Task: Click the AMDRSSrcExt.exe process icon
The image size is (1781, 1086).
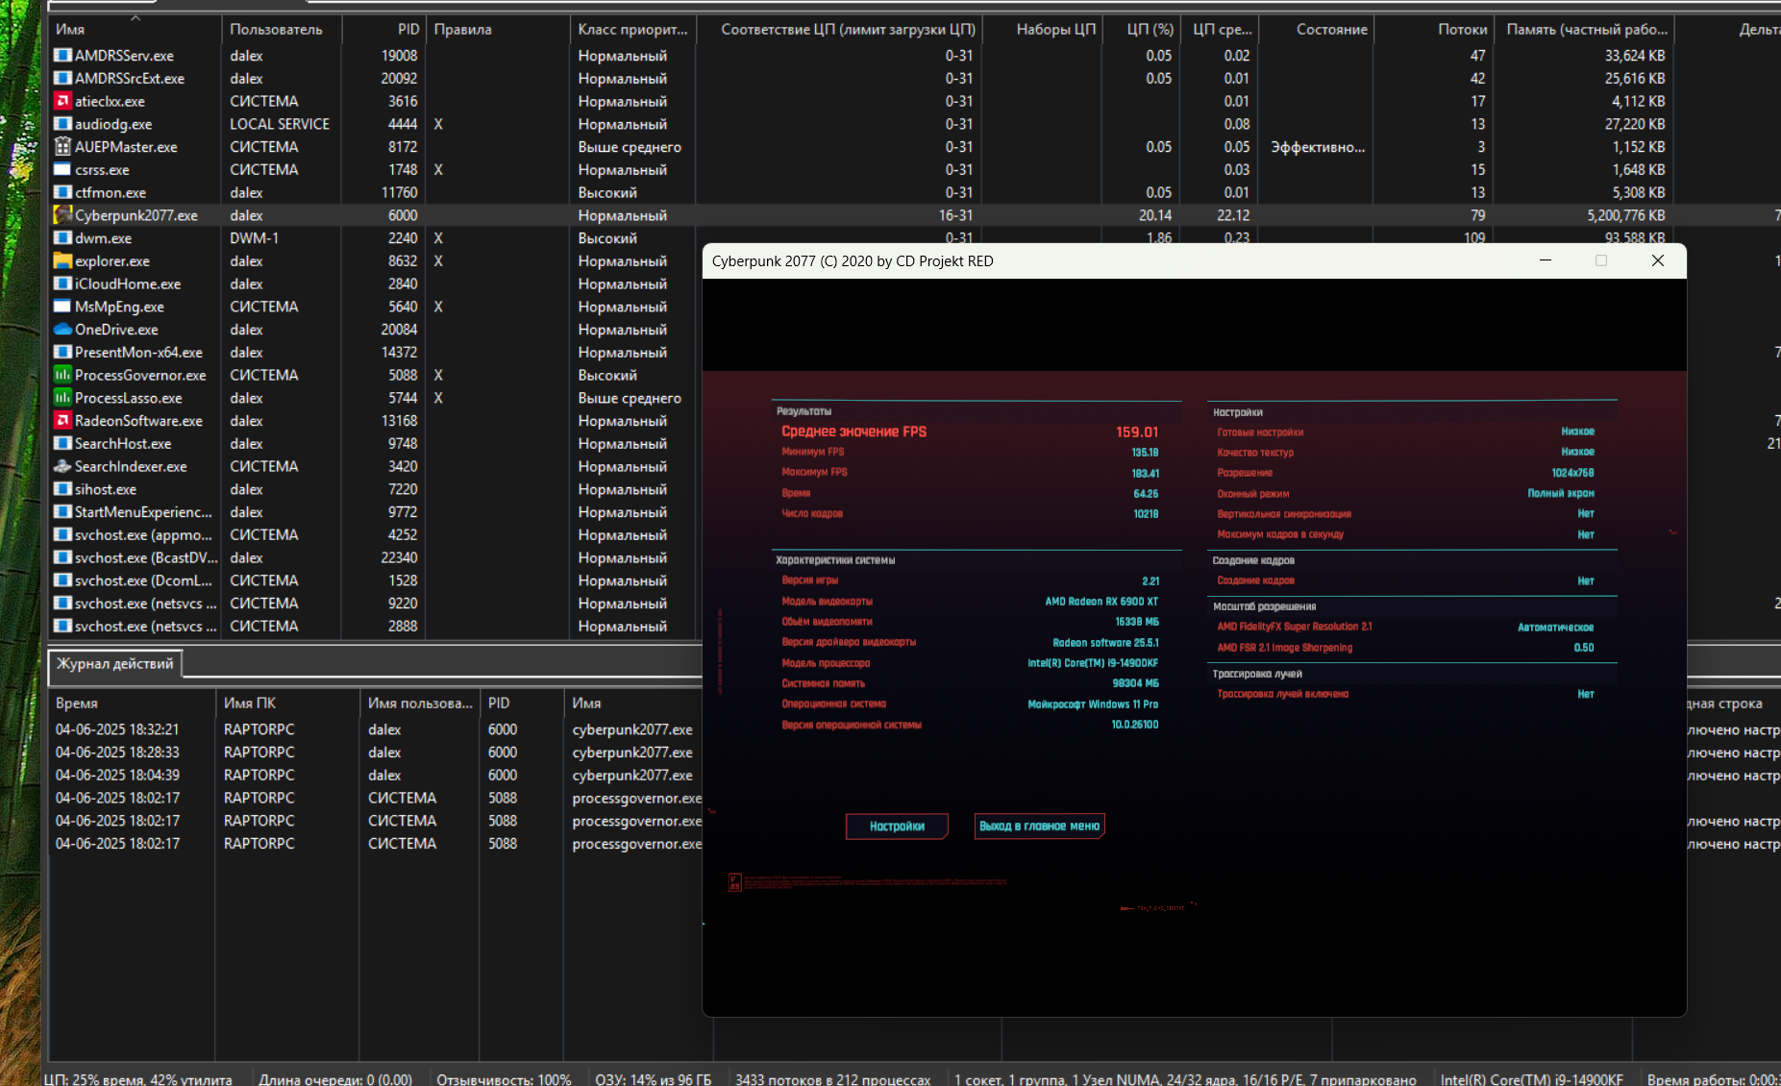Action: (x=62, y=79)
